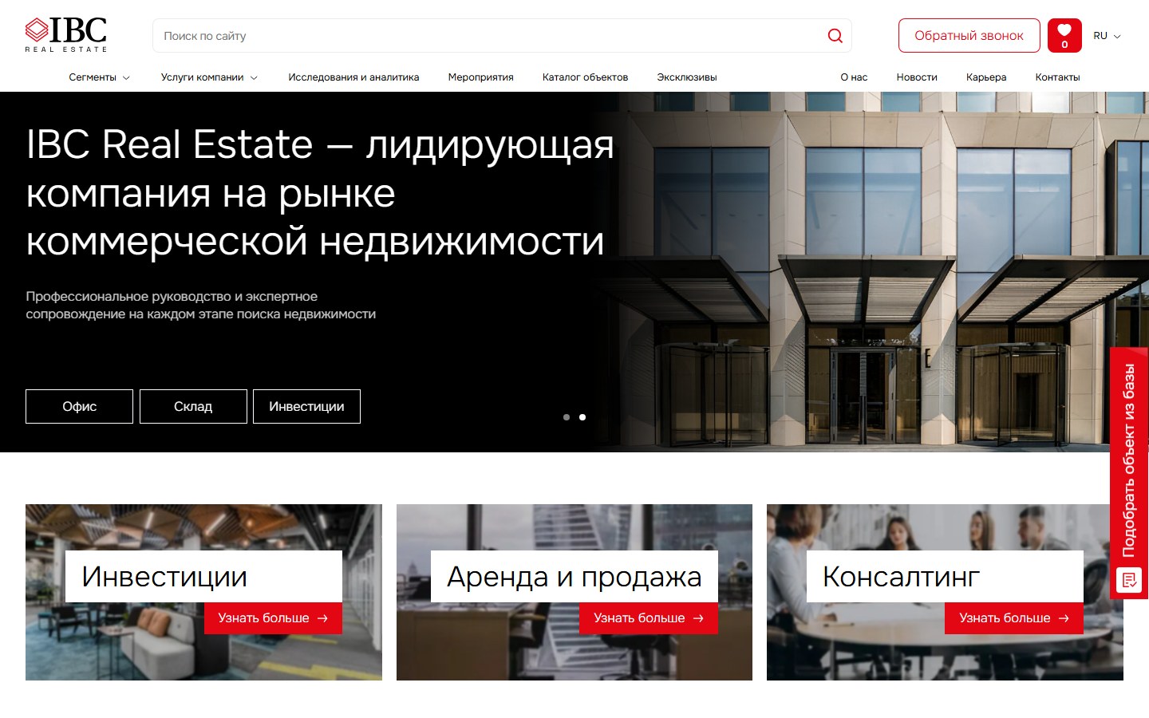Click the red search magnifier icon
The width and height of the screenshot is (1149, 718).
tap(835, 36)
